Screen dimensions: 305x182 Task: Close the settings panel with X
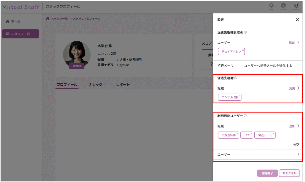(x=297, y=20)
